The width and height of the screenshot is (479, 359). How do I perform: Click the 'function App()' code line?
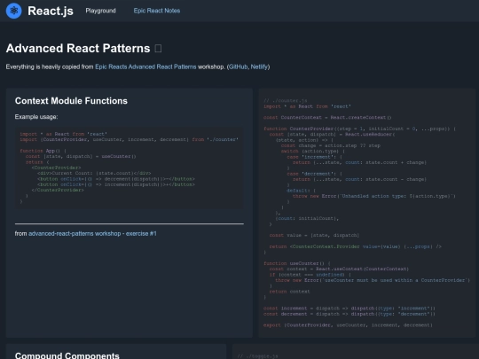(x=43, y=151)
